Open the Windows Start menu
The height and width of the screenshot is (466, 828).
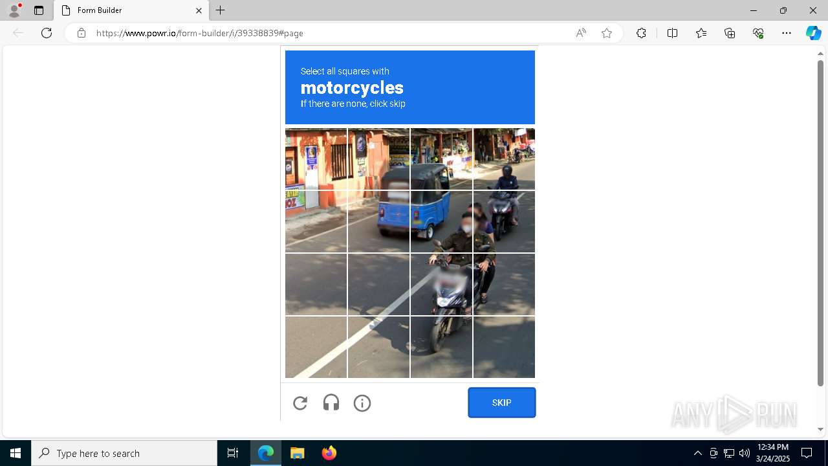pyautogui.click(x=16, y=453)
